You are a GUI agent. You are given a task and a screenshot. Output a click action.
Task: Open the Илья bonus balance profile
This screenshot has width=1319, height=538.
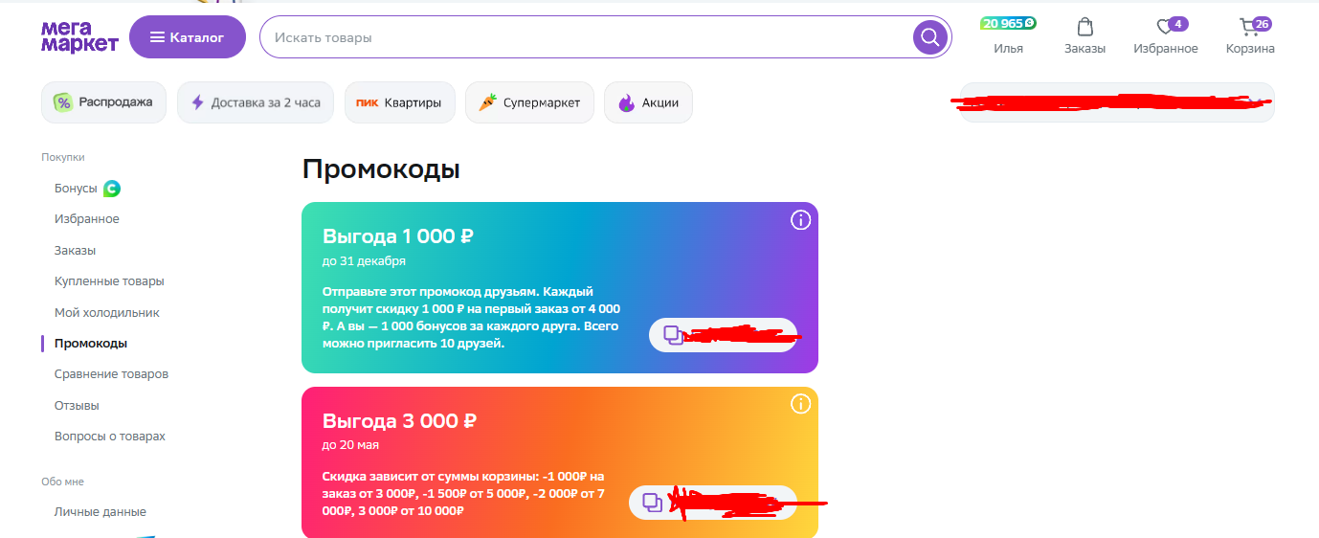point(1008,36)
